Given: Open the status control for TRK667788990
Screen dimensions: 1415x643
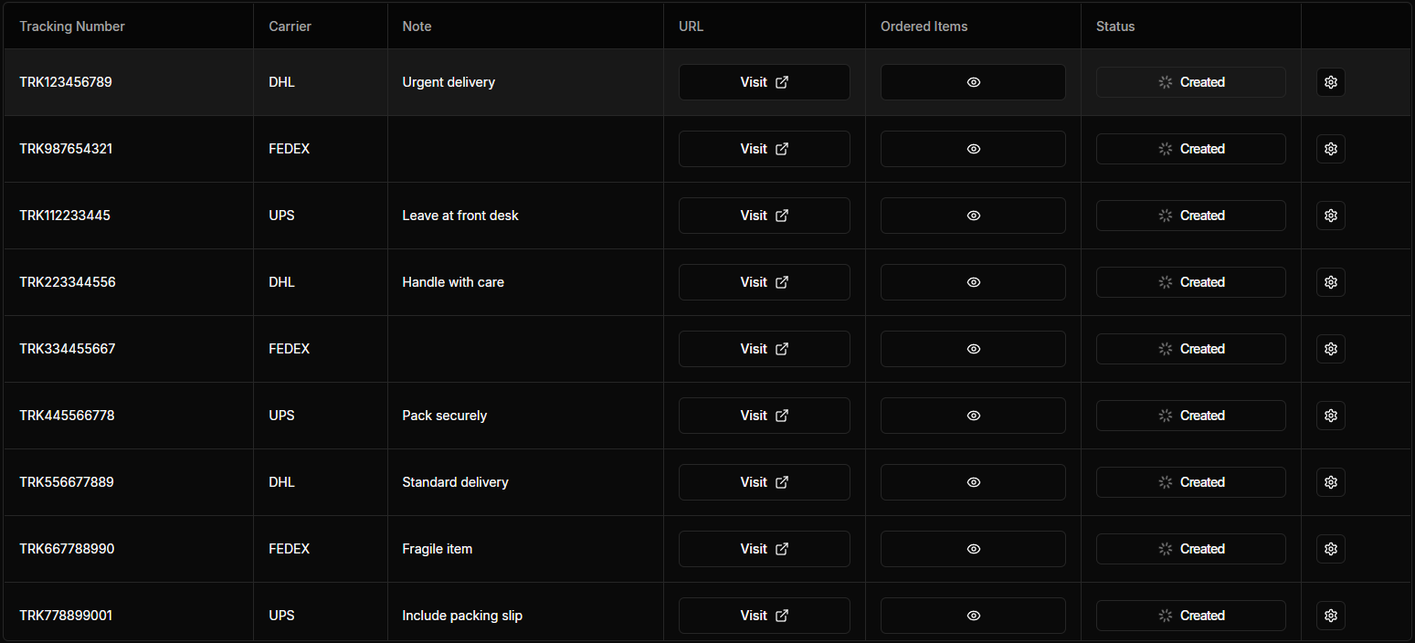Looking at the screenshot, I should (x=1191, y=549).
